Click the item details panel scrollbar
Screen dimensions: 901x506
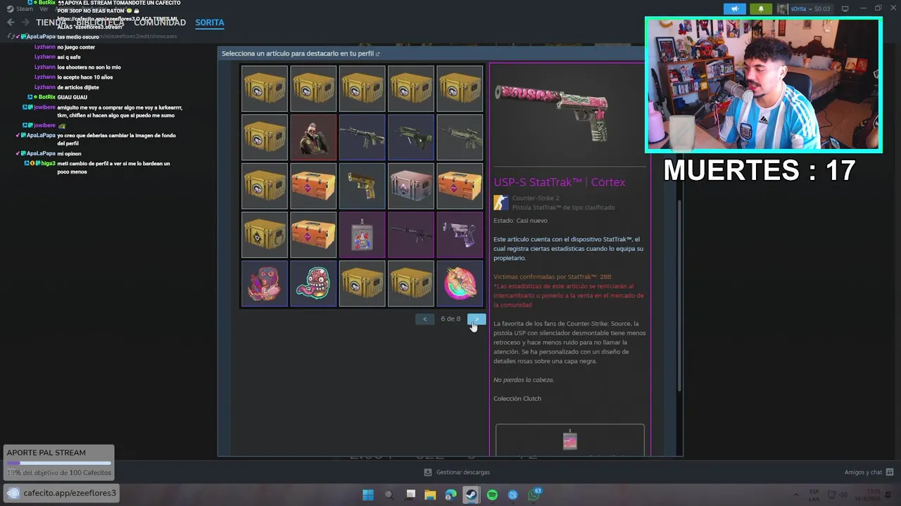(679, 295)
